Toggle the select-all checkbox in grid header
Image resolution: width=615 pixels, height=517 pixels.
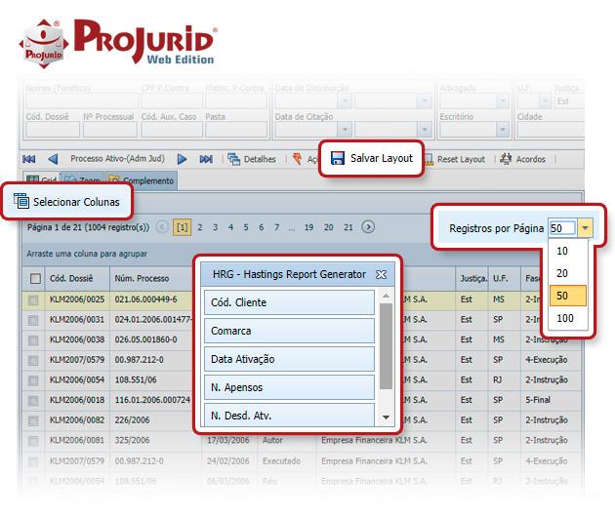coord(35,279)
